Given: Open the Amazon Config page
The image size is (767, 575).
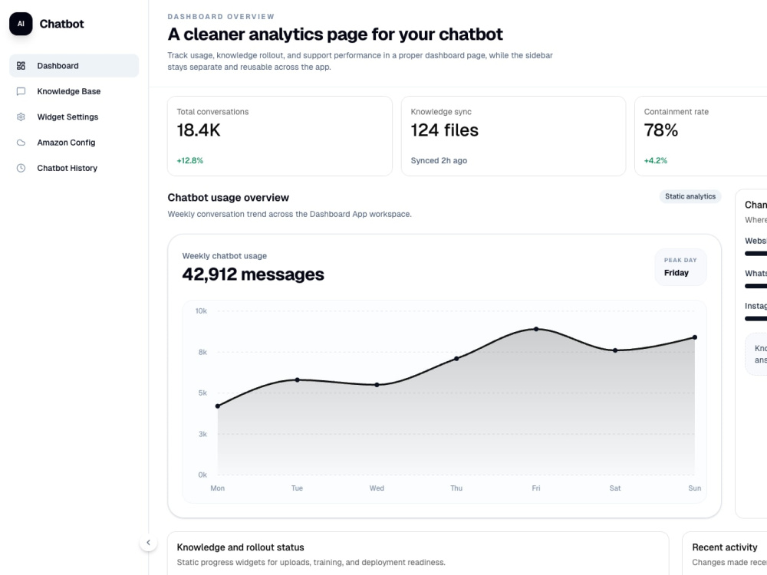Looking at the screenshot, I should point(74,143).
